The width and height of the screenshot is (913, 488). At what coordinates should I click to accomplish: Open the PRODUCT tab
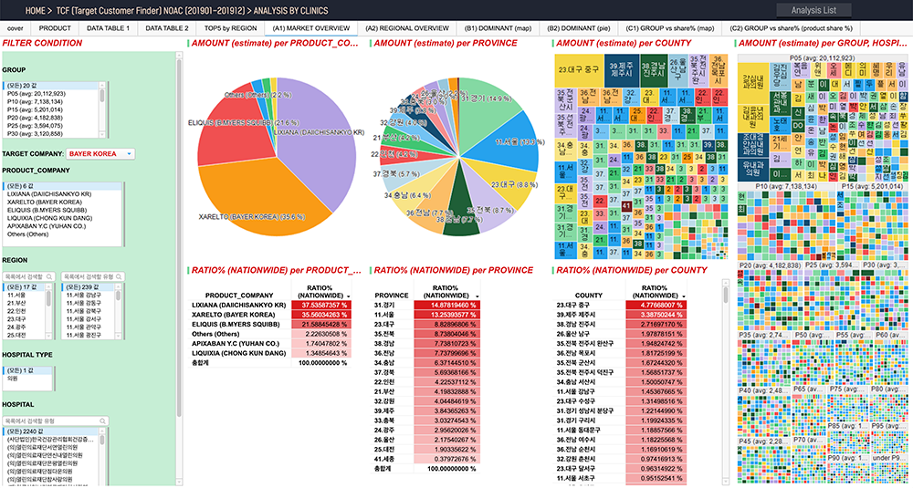56,28
